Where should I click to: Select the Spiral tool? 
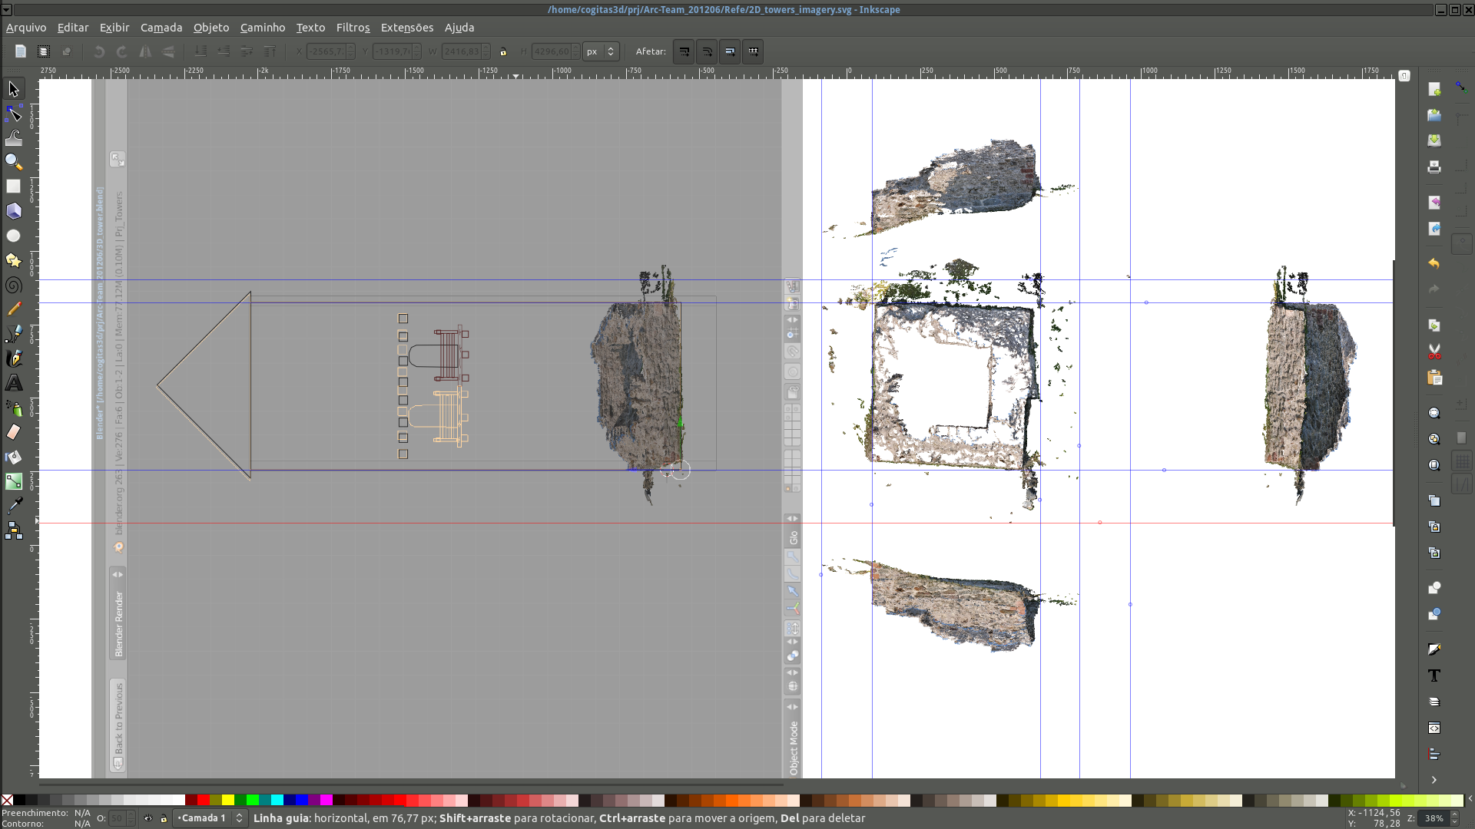pos(14,285)
